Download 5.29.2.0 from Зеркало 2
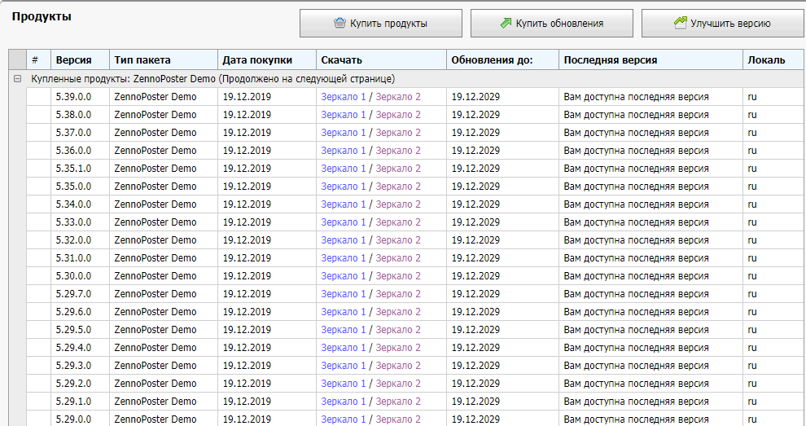 (398, 384)
